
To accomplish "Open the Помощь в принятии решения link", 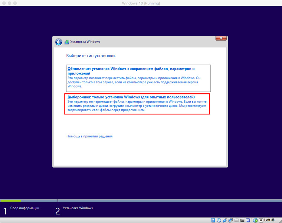I will [89, 136].
